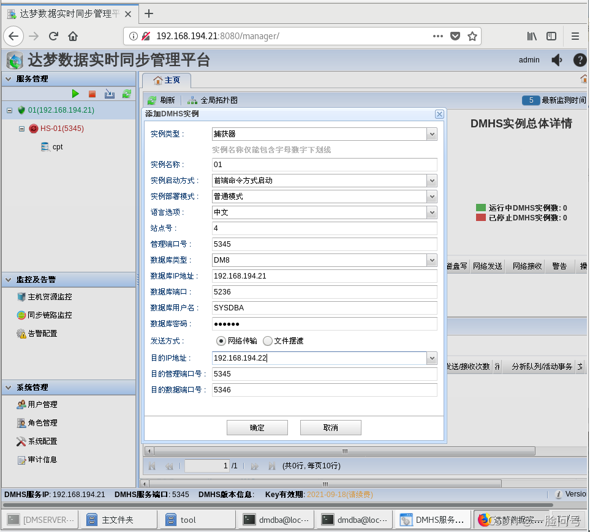Open 系统配置 menu item
This screenshot has height=532, width=590.
coord(37,441)
